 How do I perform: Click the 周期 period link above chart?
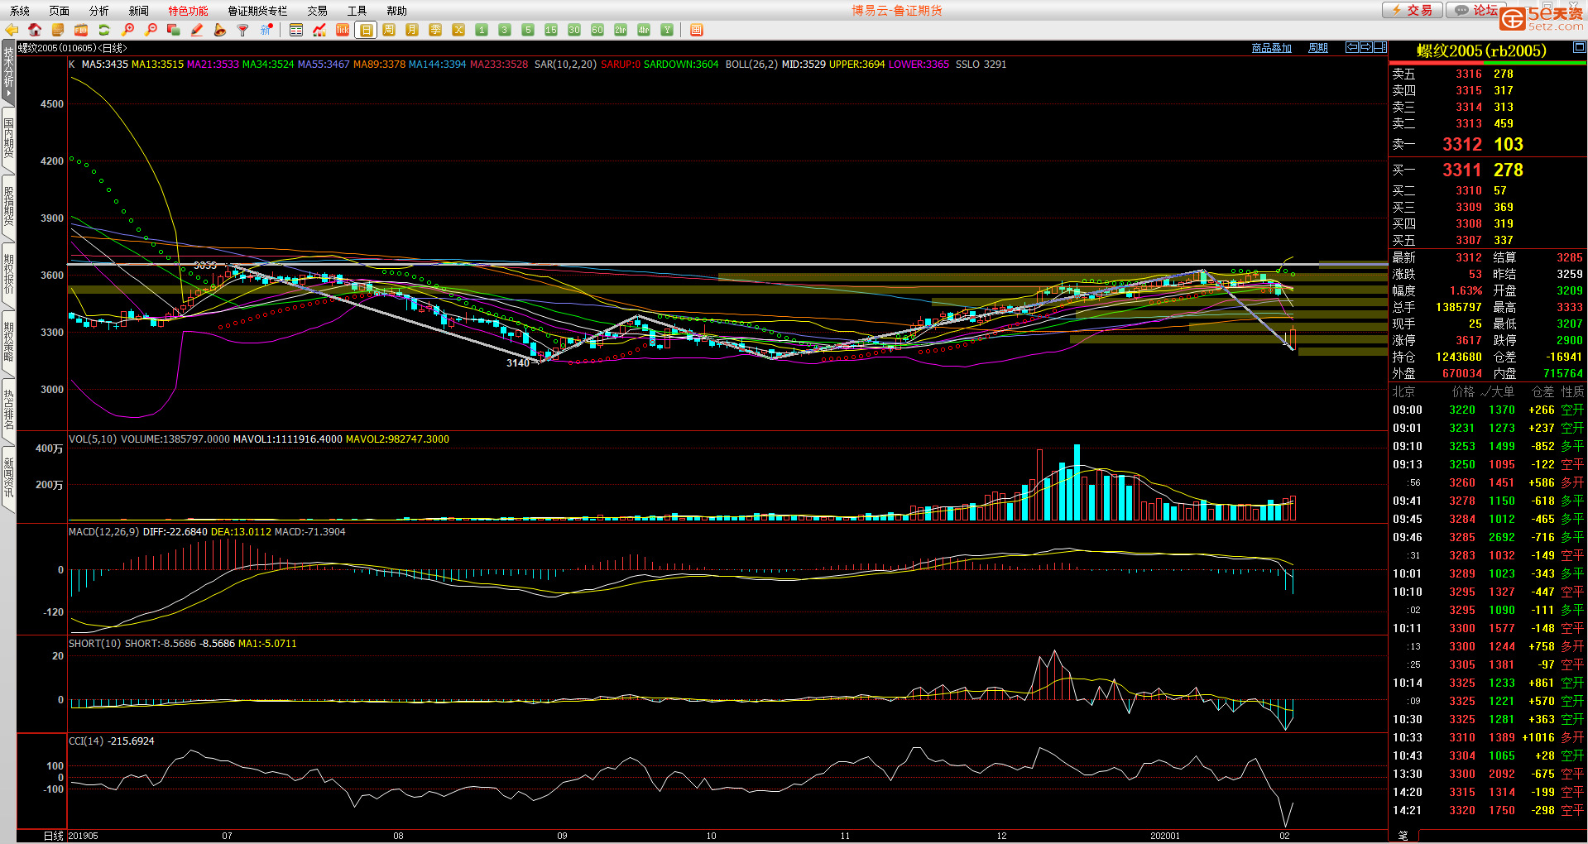[x=1317, y=48]
